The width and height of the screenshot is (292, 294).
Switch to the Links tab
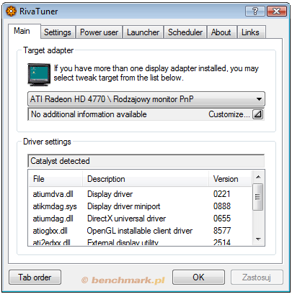[250, 32]
